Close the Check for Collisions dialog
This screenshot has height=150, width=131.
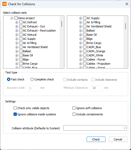[x=127, y=4]
